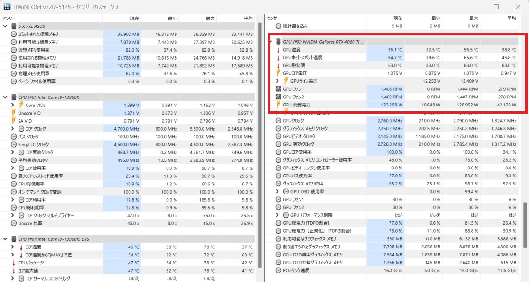The image size is (529, 282).
Task: Expand the コア温度からTjMAXまで差 row
Action: click(x=13, y=255)
